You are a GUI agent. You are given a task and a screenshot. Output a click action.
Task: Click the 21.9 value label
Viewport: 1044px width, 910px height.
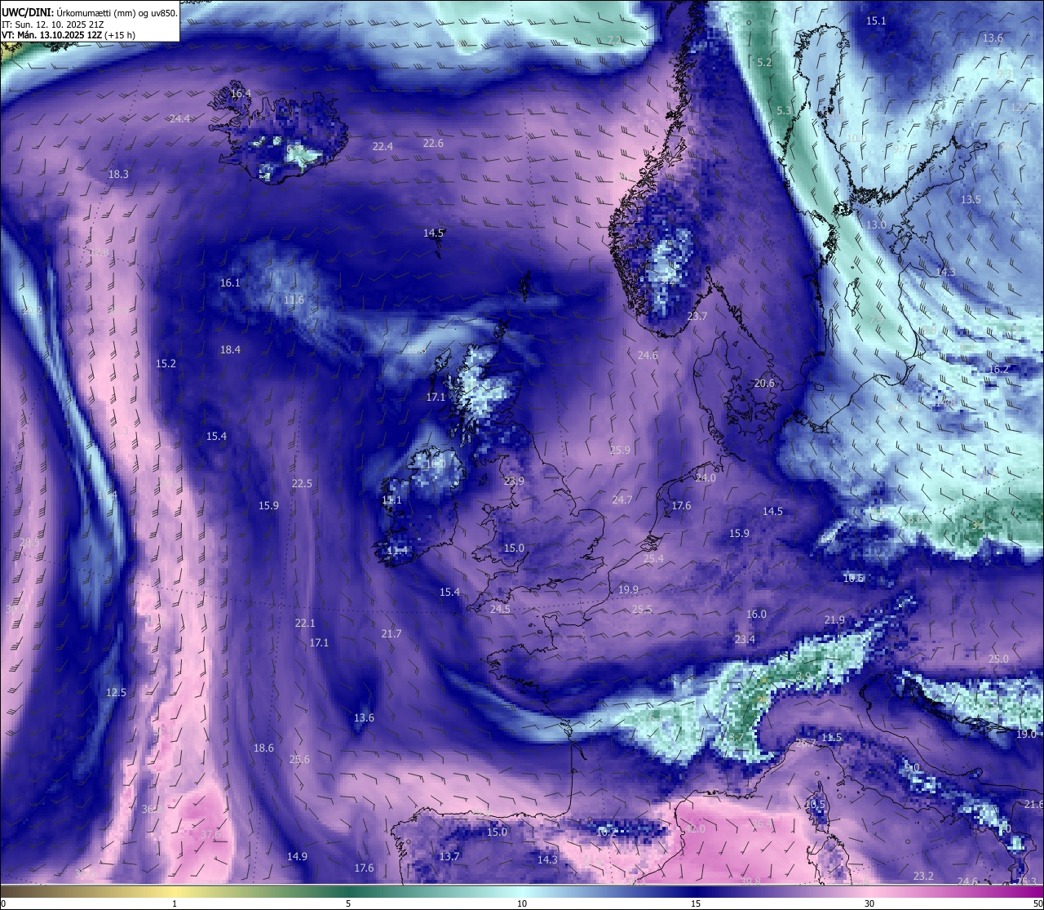(x=834, y=619)
